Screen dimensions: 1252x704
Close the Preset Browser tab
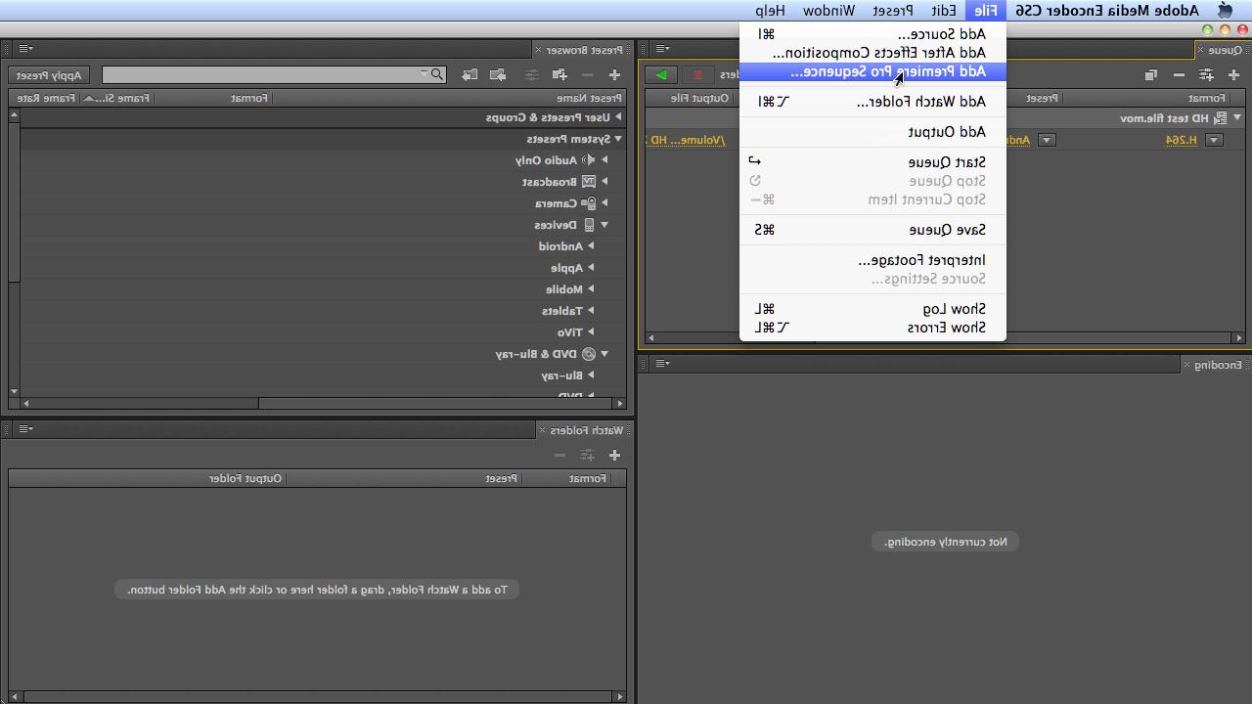click(x=538, y=50)
